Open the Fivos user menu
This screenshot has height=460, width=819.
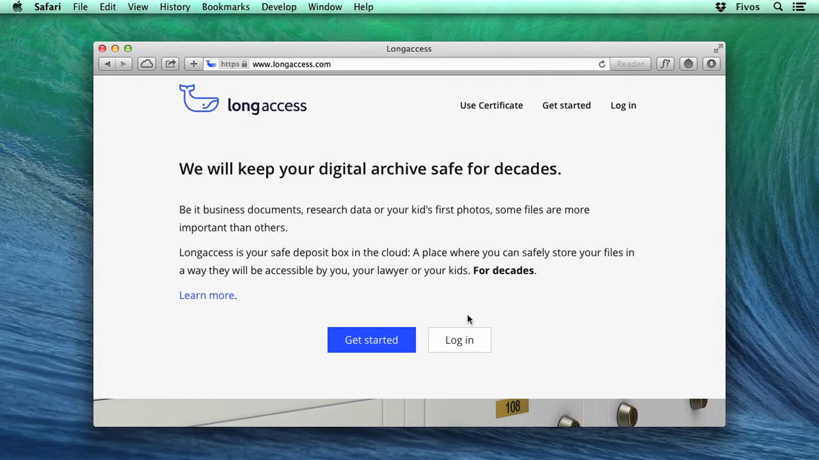(x=747, y=7)
